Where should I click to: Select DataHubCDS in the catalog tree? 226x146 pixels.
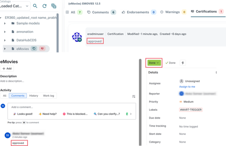point(26,40)
